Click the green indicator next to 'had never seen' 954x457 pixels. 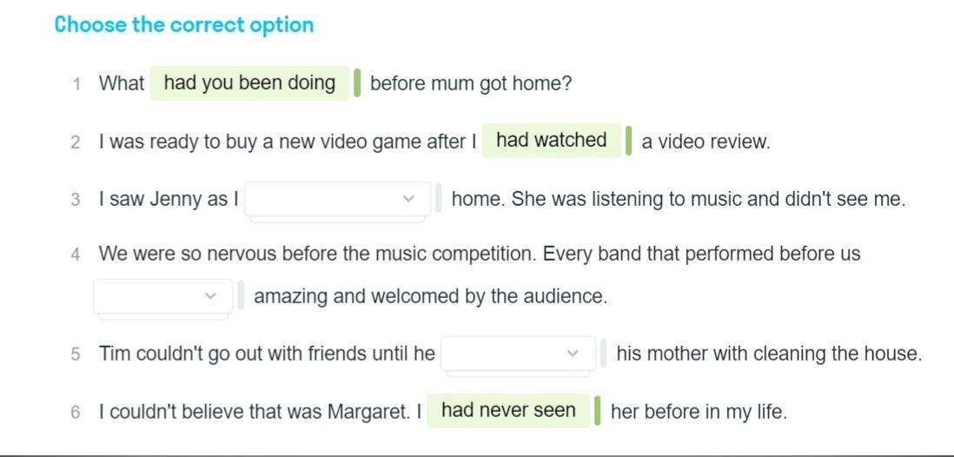pos(598,411)
